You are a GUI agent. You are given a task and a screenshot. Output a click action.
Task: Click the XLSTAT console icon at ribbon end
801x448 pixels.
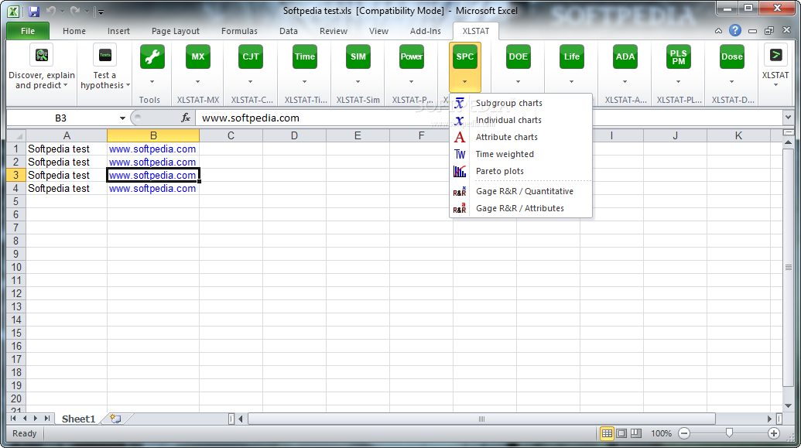775,55
